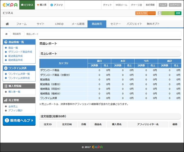184x152 pixels.
Task: Open チャージ金 page
Action: [136, 5]
